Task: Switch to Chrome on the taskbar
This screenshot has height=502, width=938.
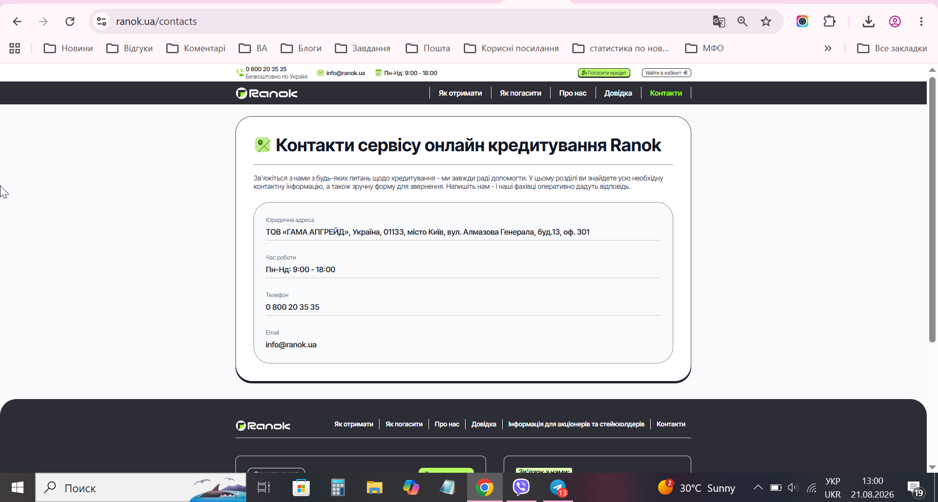Action: tap(485, 487)
